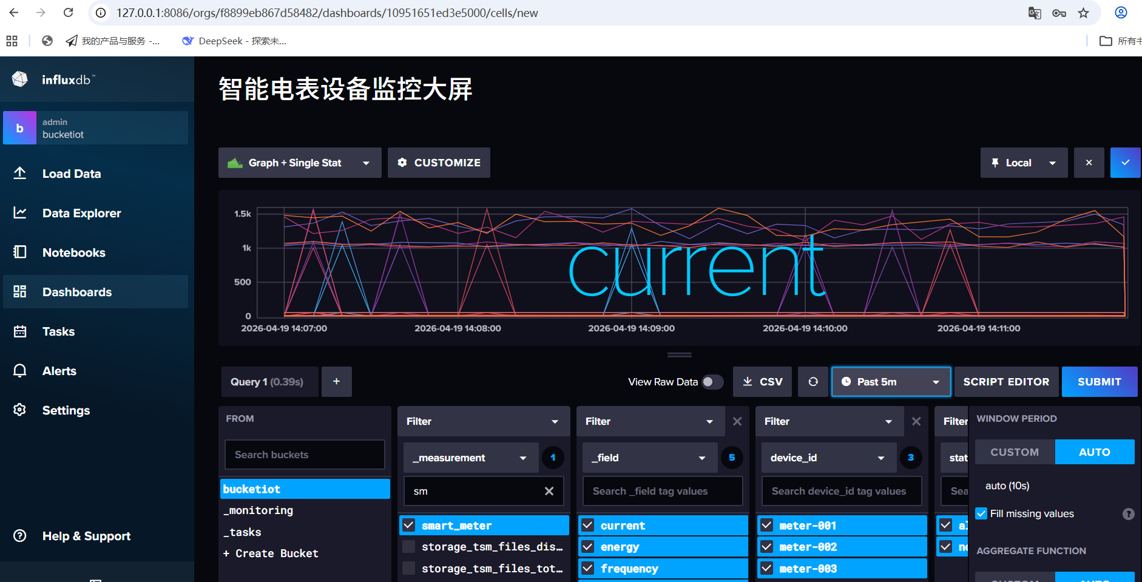Screen dimensions: 1142x582
Task: Open the browser apps grid icon
Action: click(x=12, y=41)
